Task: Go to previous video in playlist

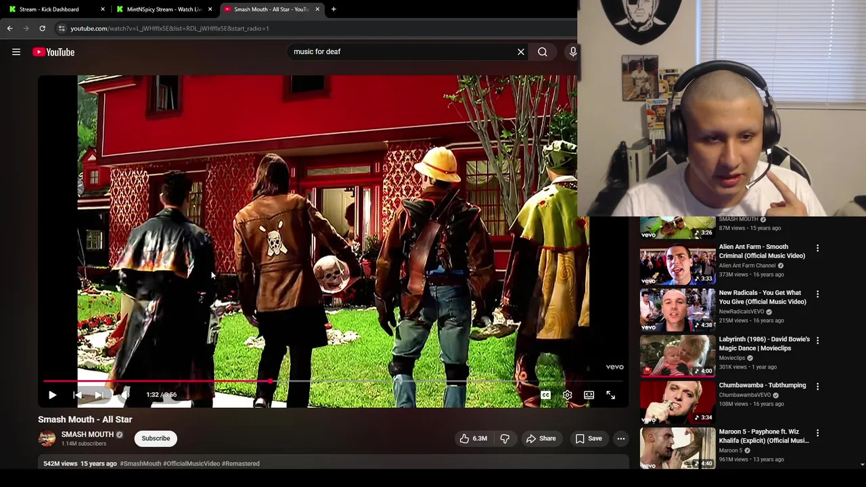Action: pos(77,395)
